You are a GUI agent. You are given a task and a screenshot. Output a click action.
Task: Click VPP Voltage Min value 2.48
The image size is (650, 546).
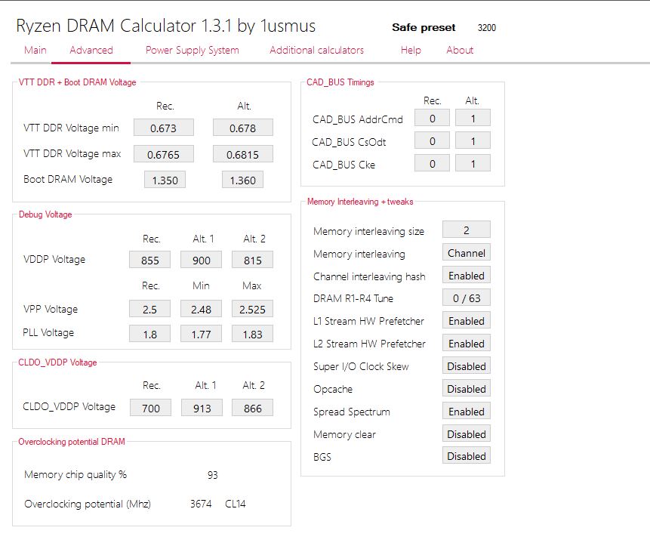201,308
